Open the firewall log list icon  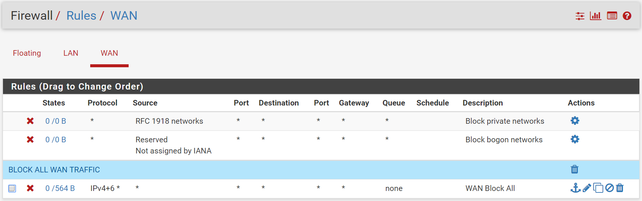pyautogui.click(x=612, y=16)
